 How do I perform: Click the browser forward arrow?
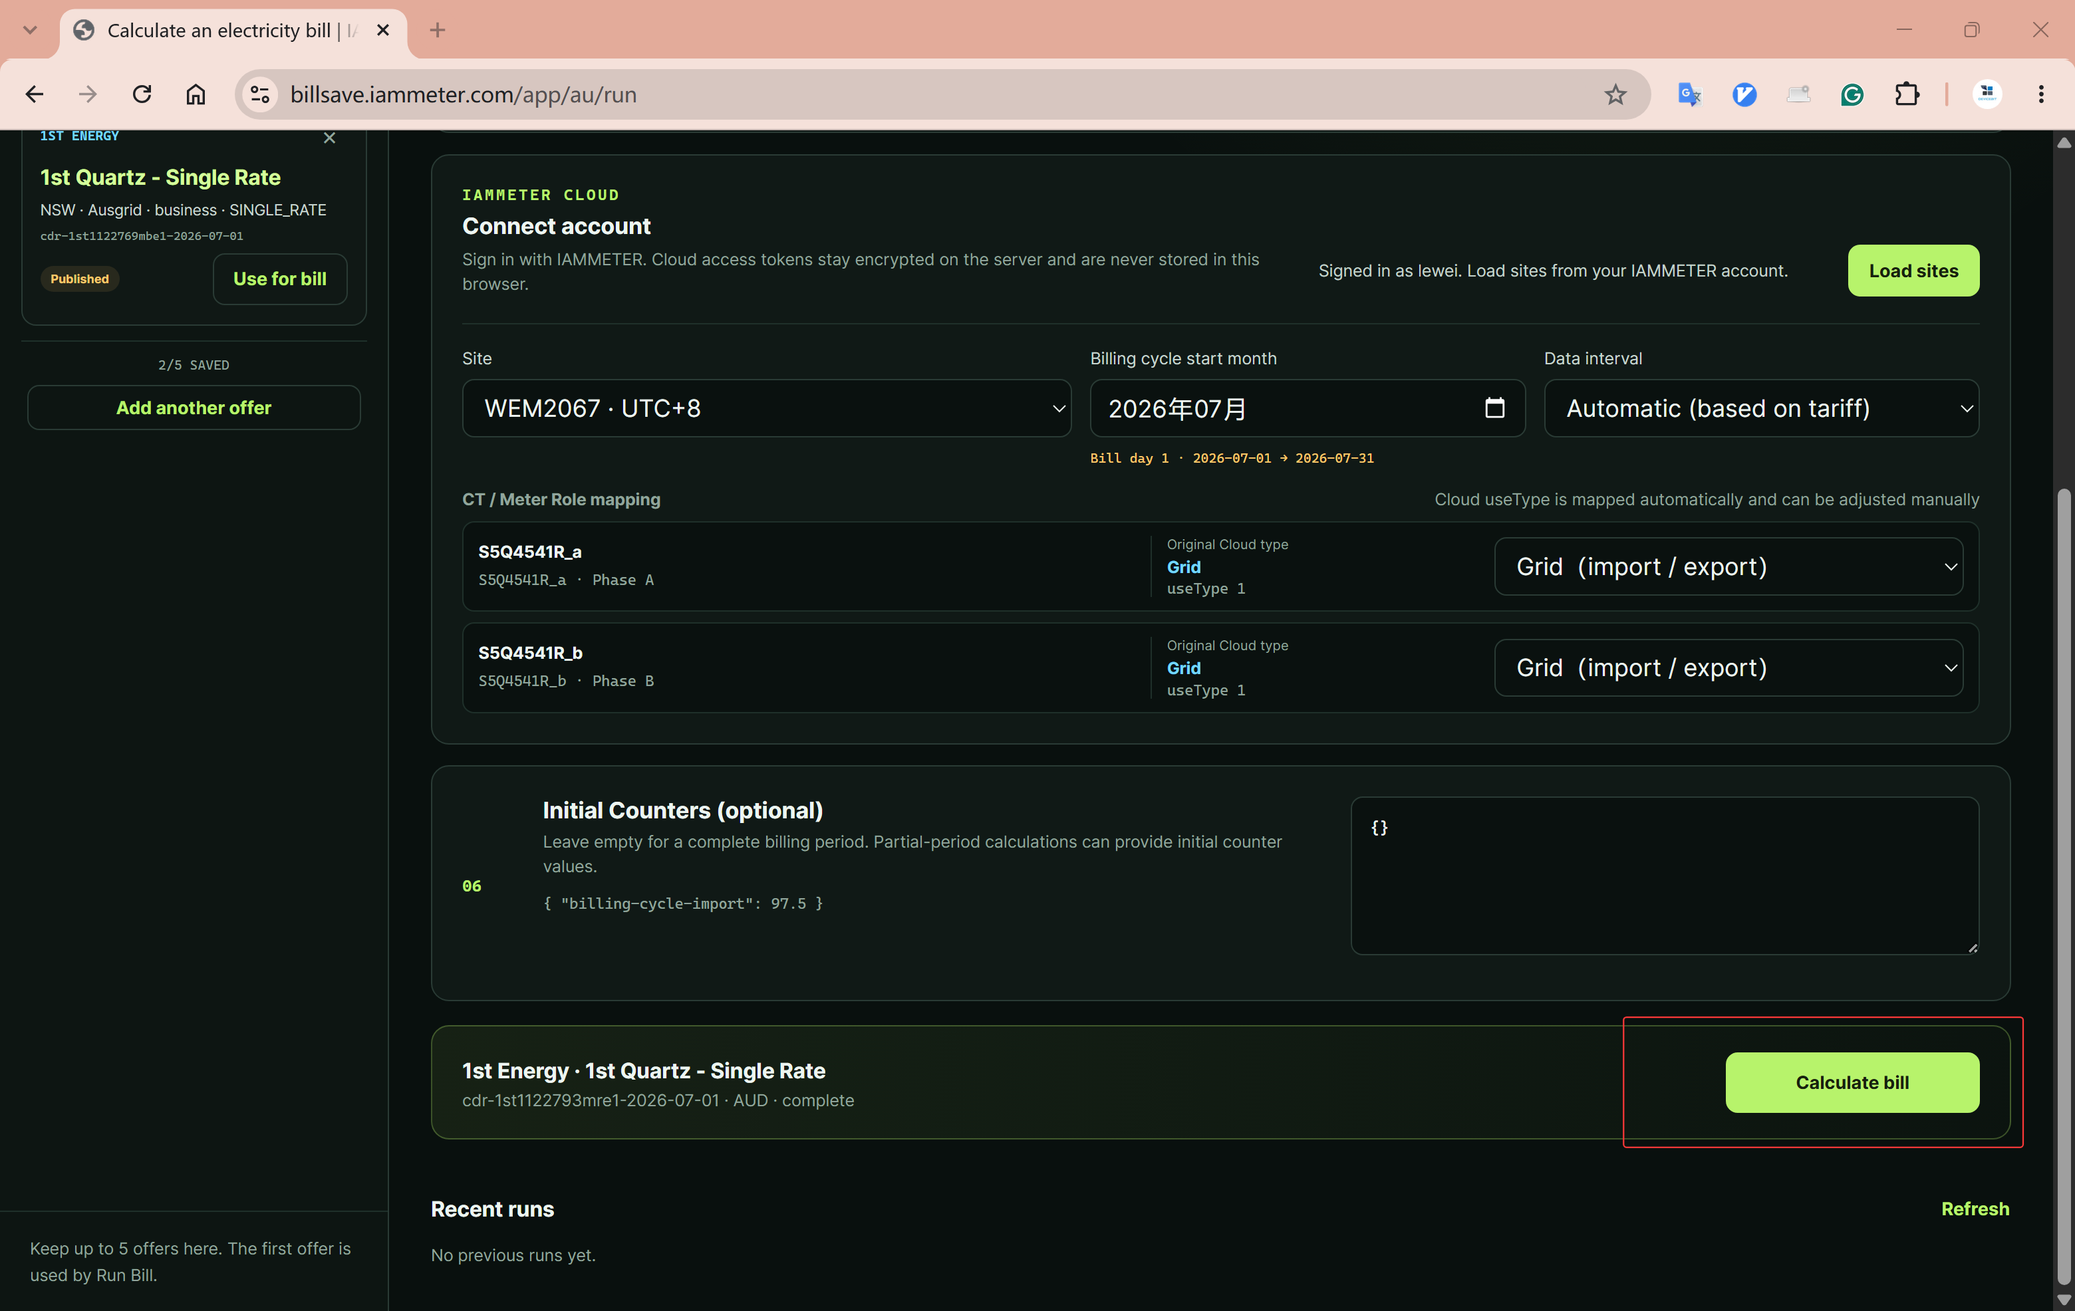coord(88,95)
